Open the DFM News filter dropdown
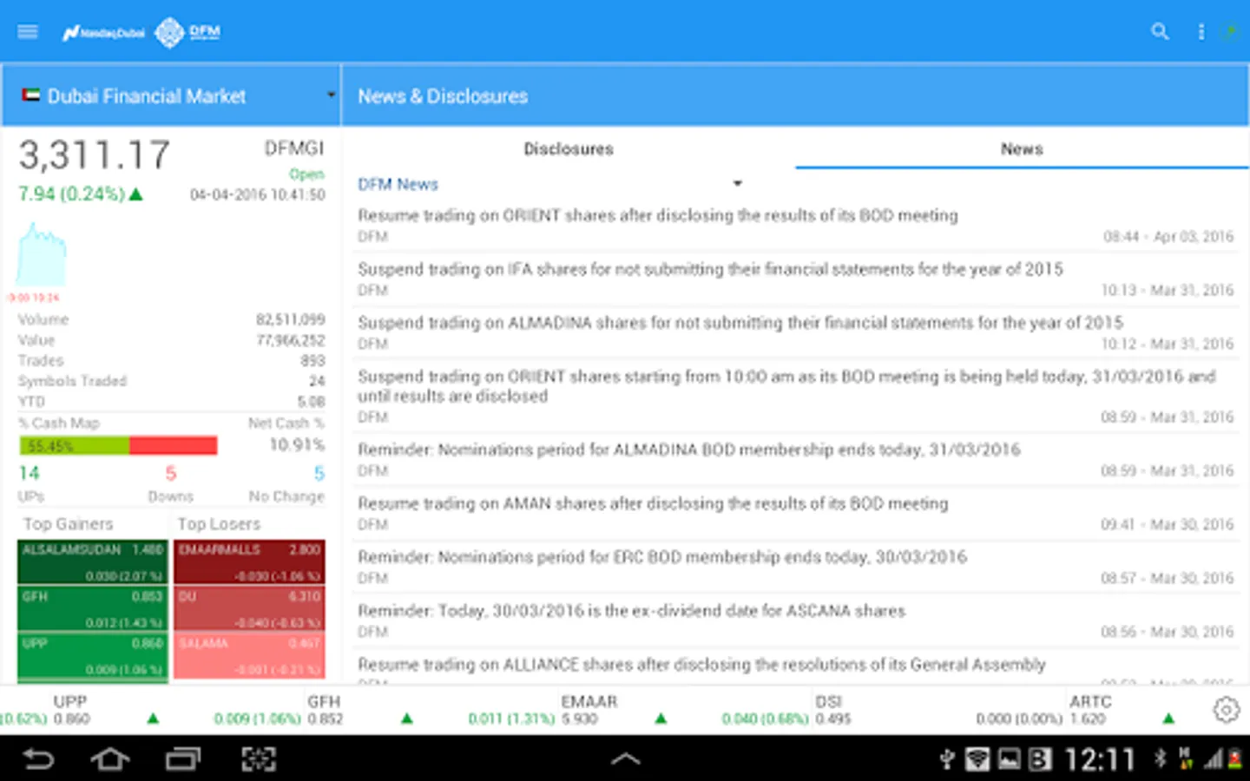 550,184
